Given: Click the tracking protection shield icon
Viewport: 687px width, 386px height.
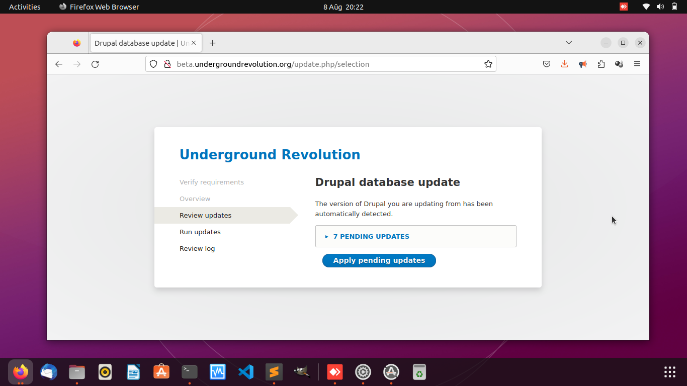Looking at the screenshot, I should (154, 64).
